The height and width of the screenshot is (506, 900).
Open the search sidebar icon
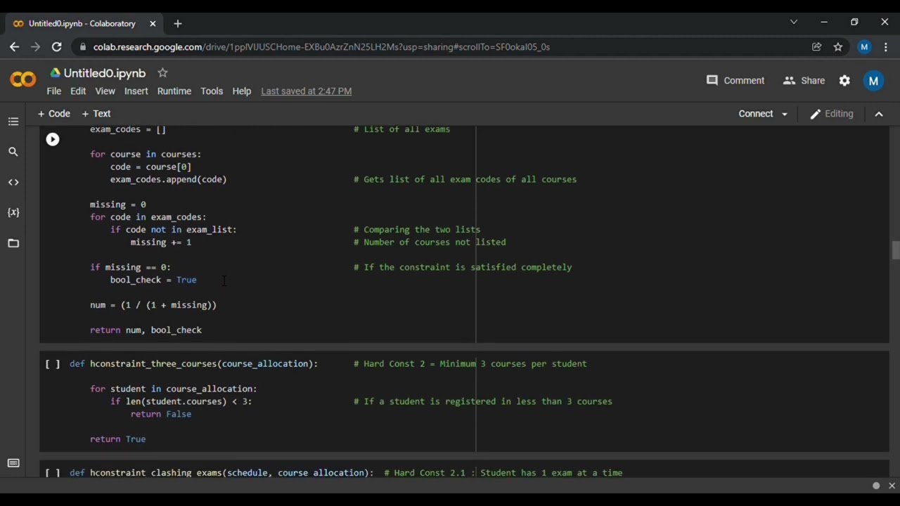pos(13,152)
